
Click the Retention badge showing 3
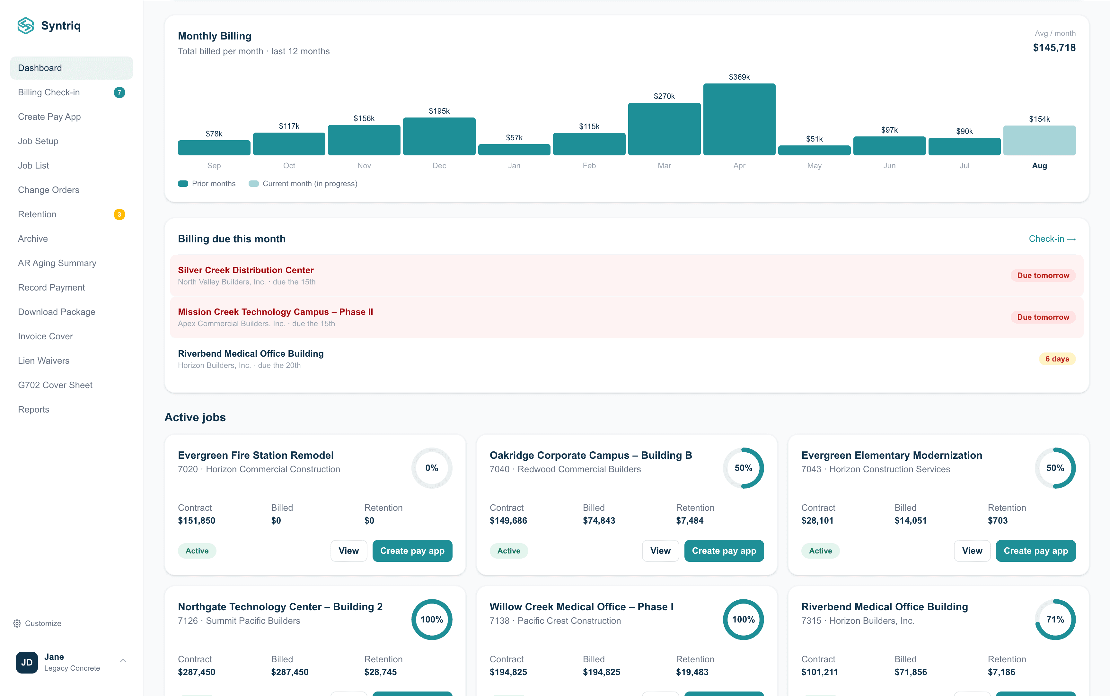click(119, 214)
